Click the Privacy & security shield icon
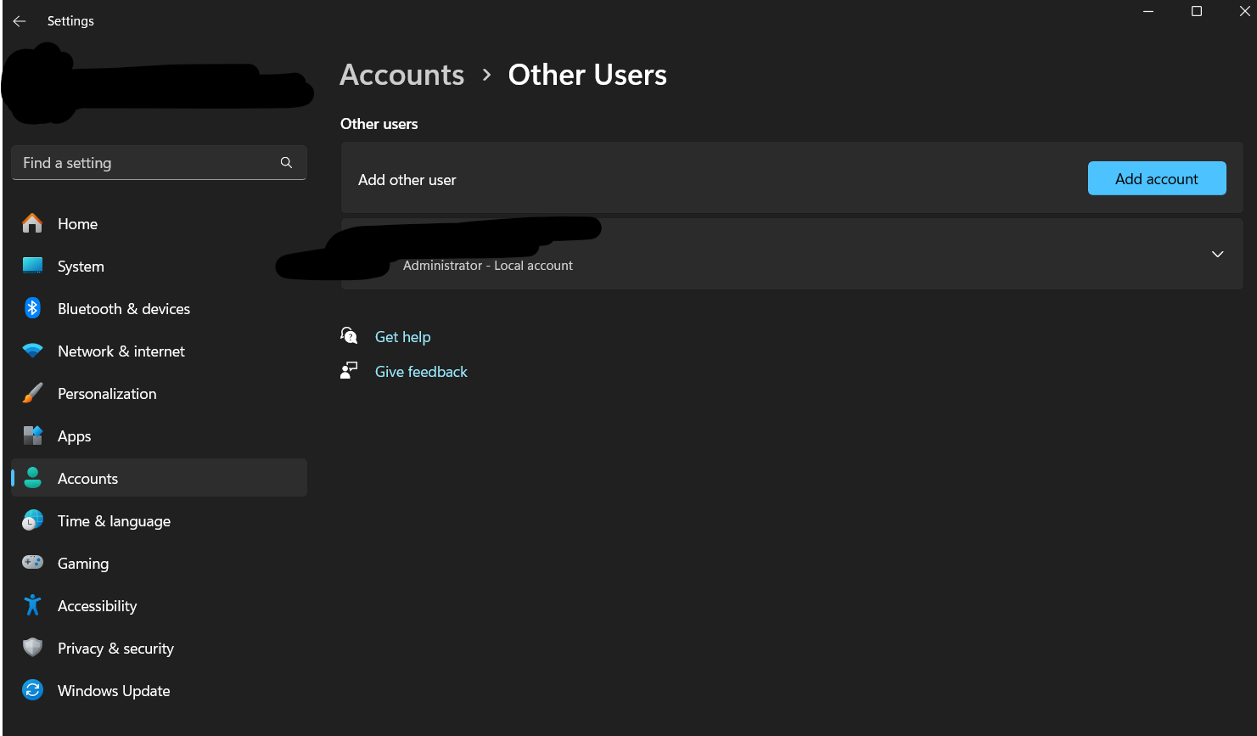1257x736 pixels. click(x=32, y=648)
